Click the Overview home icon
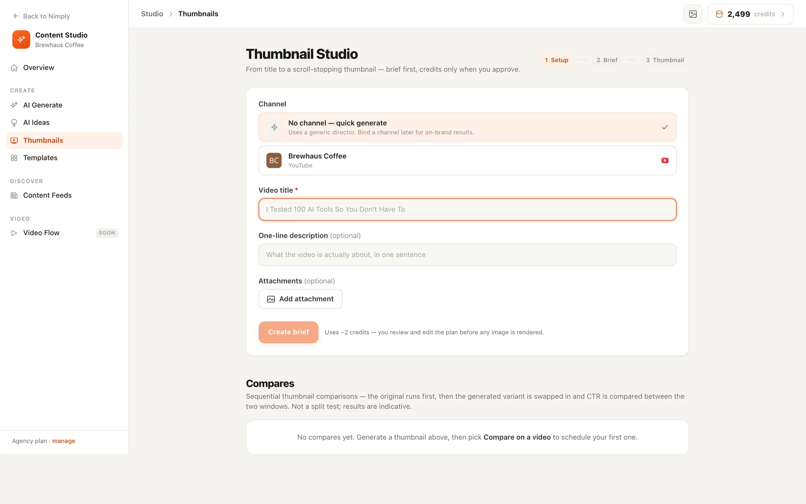 click(x=14, y=68)
